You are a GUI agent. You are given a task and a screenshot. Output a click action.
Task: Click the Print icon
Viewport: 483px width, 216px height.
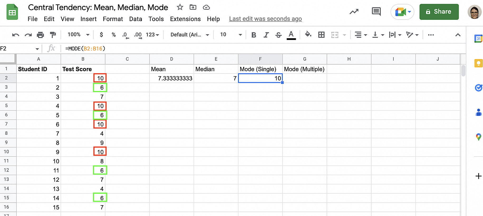[40, 35]
